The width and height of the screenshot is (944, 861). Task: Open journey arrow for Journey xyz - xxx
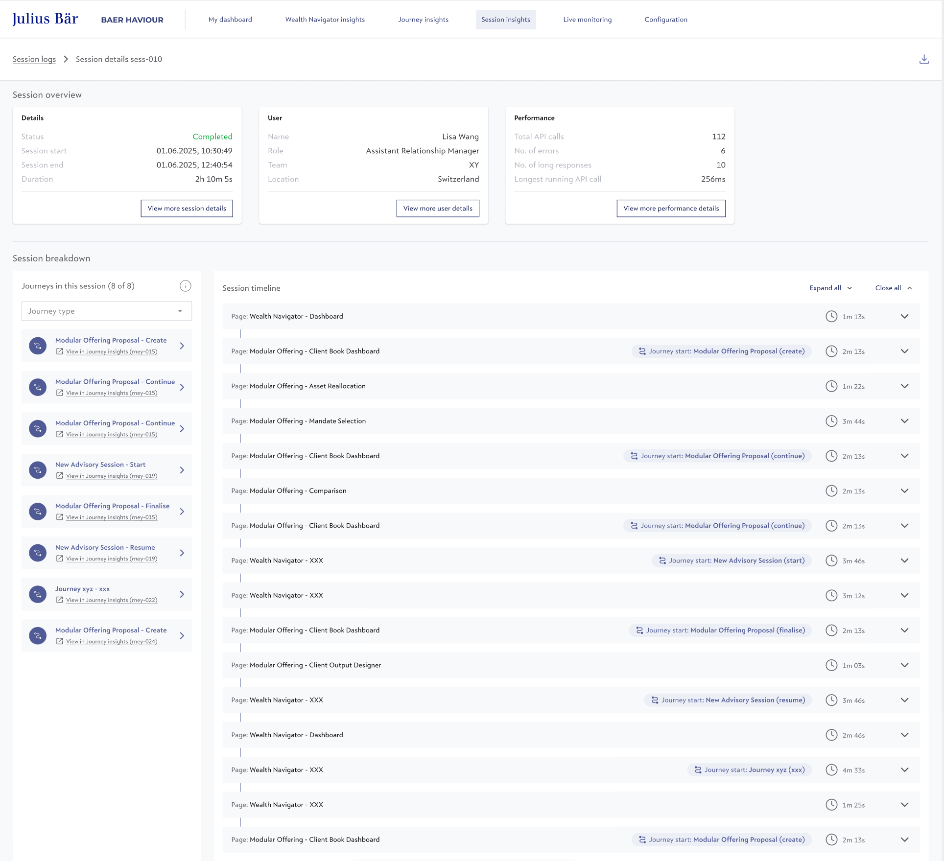coord(182,594)
